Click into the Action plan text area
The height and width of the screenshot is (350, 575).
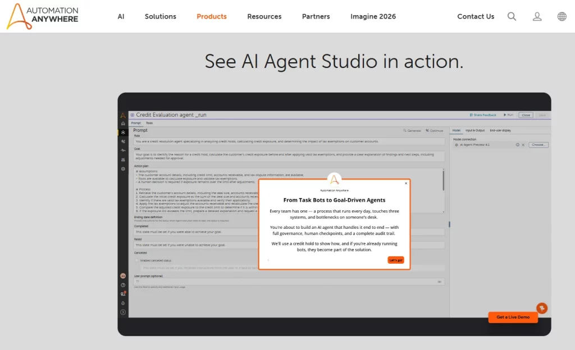pyautogui.click(x=288, y=190)
